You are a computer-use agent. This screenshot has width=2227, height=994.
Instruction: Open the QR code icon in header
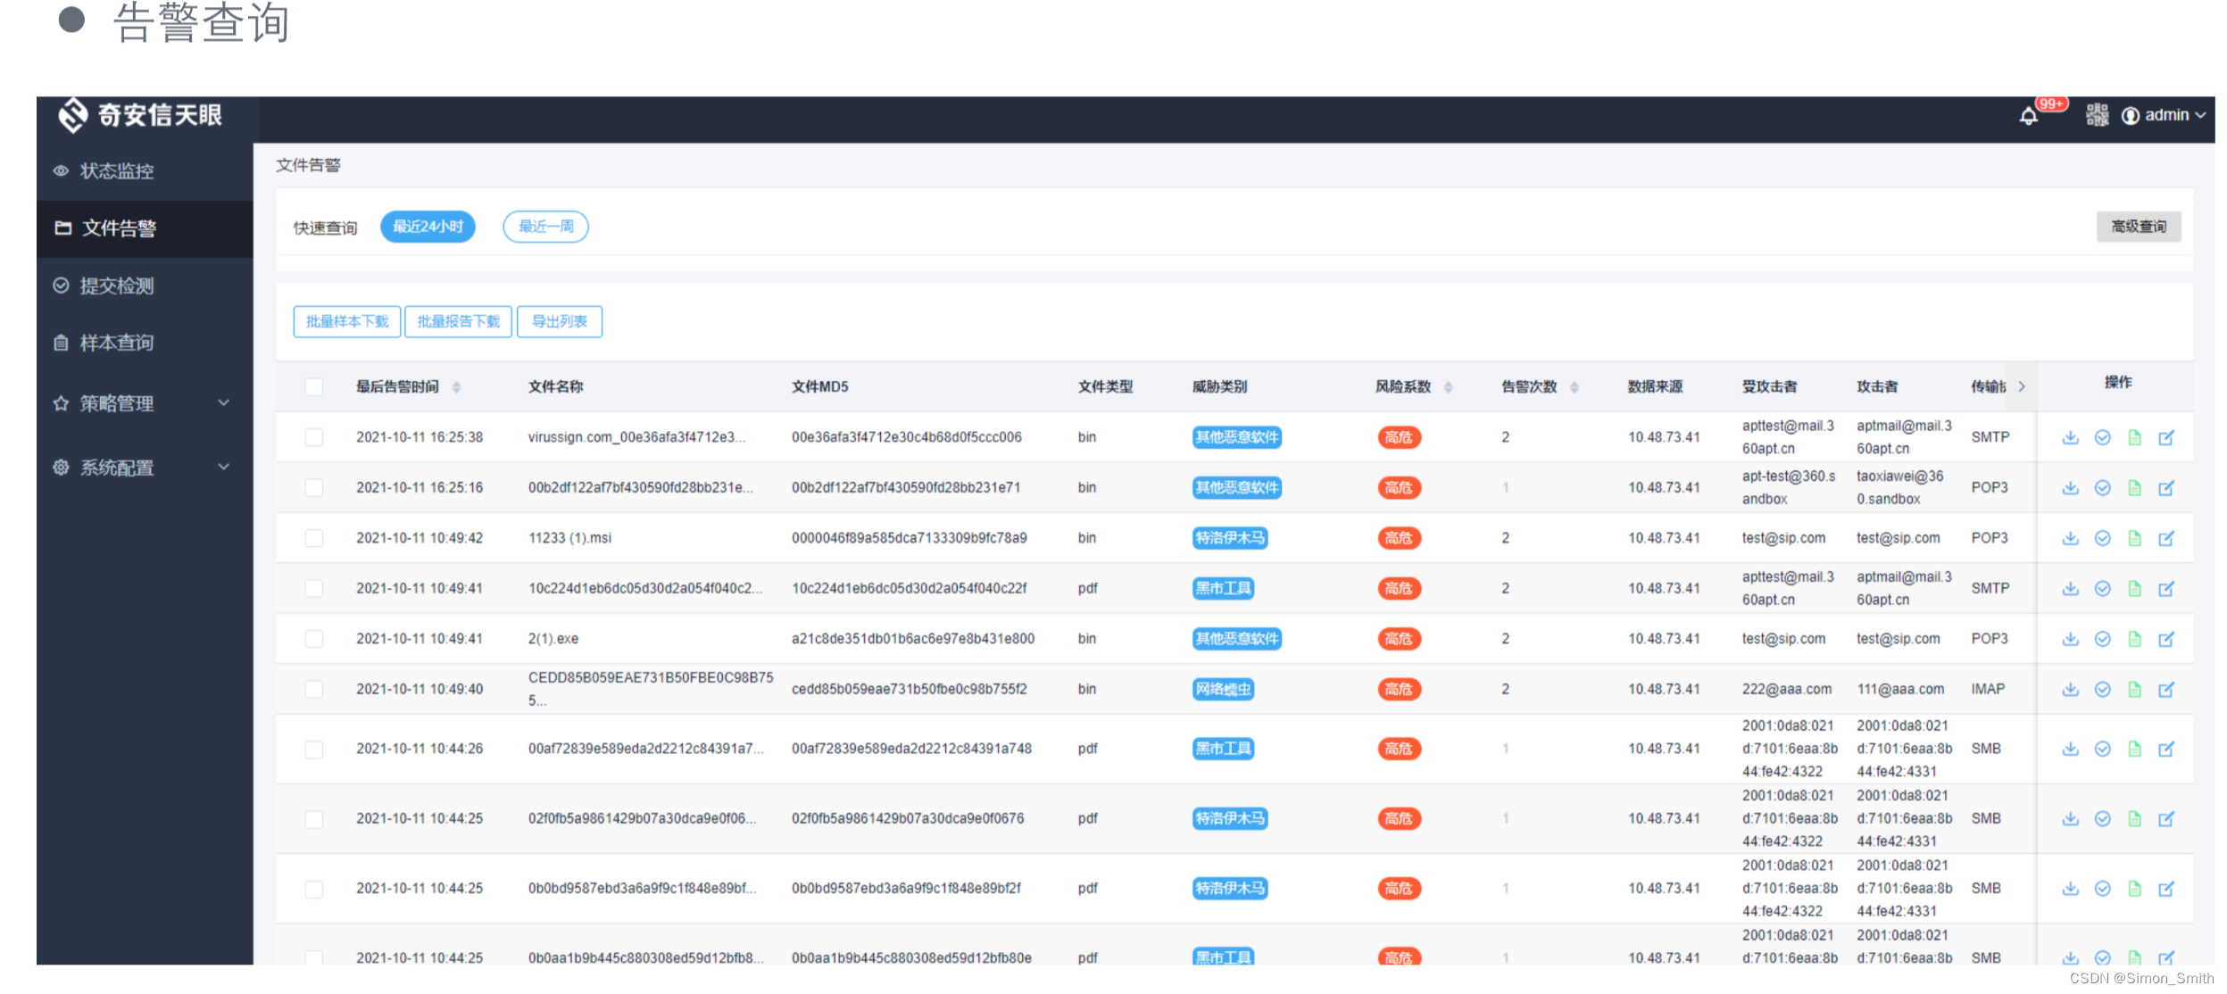click(x=2097, y=115)
